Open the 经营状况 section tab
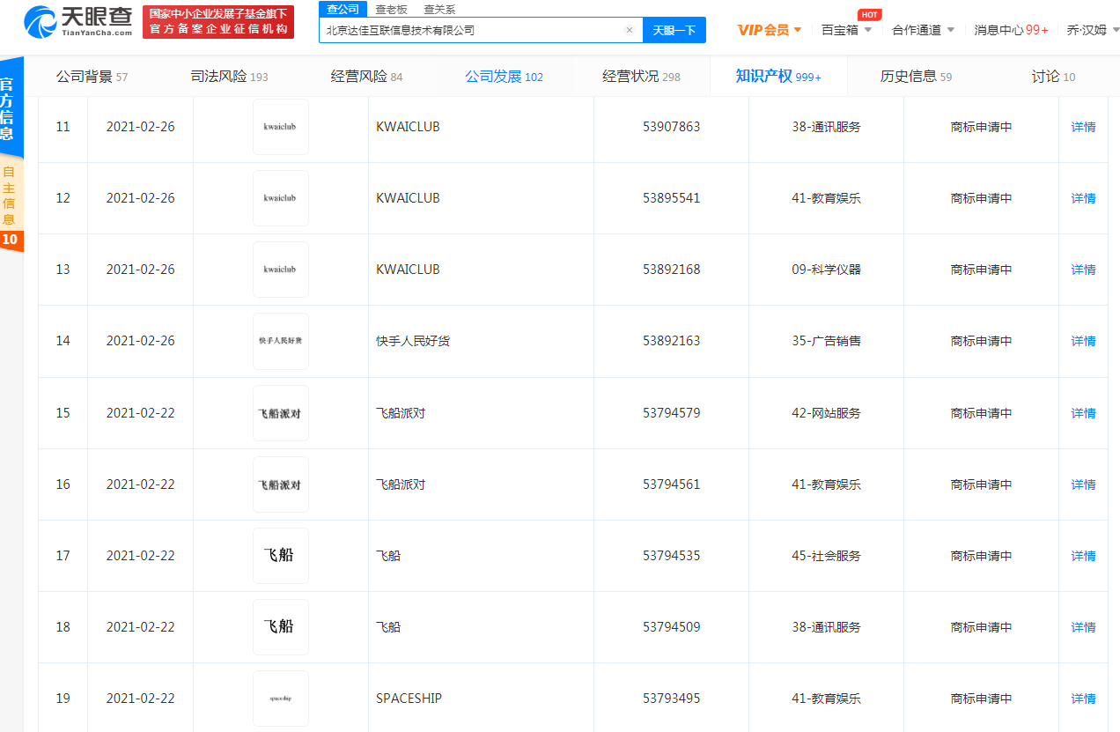Viewport: 1120px width, 732px height. point(640,77)
